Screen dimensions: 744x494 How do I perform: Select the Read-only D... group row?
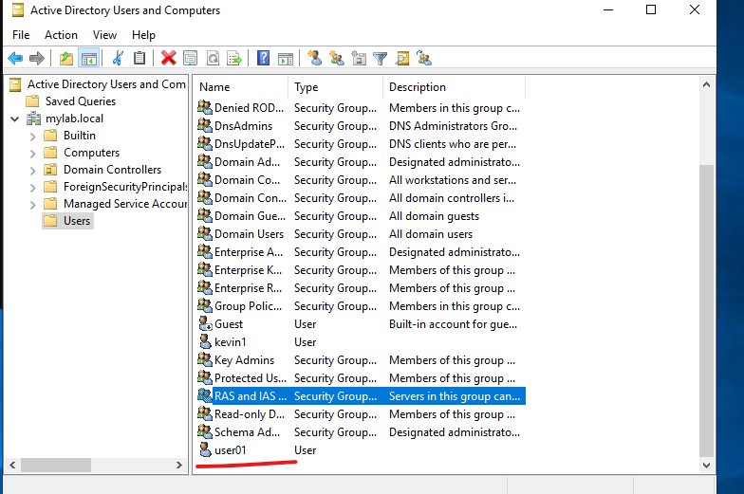pyautogui.click(x=361, y=413)
